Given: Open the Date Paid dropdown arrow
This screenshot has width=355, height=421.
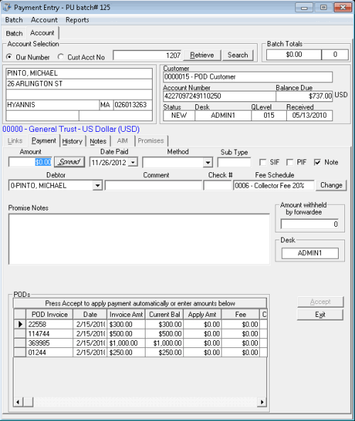Looking at the screenshot, I should click(x=133, y=162).
